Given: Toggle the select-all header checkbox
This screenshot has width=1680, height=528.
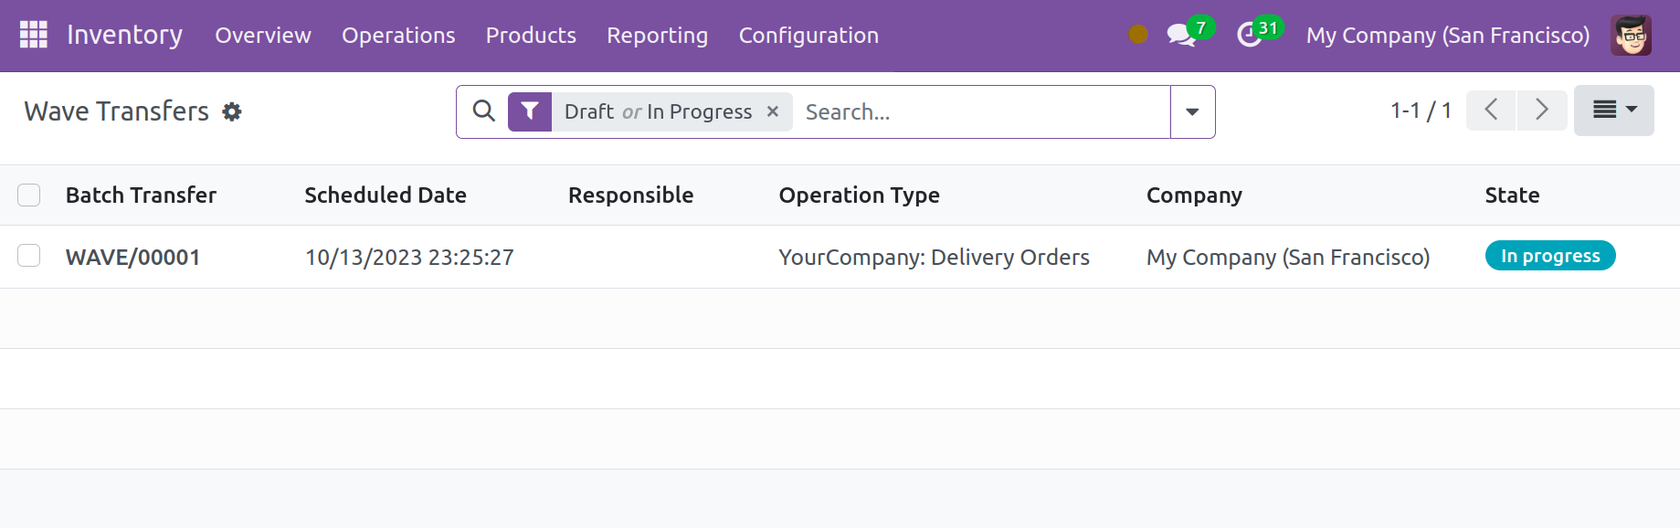Looking at the screenshot, I should (x=29, y=195).
